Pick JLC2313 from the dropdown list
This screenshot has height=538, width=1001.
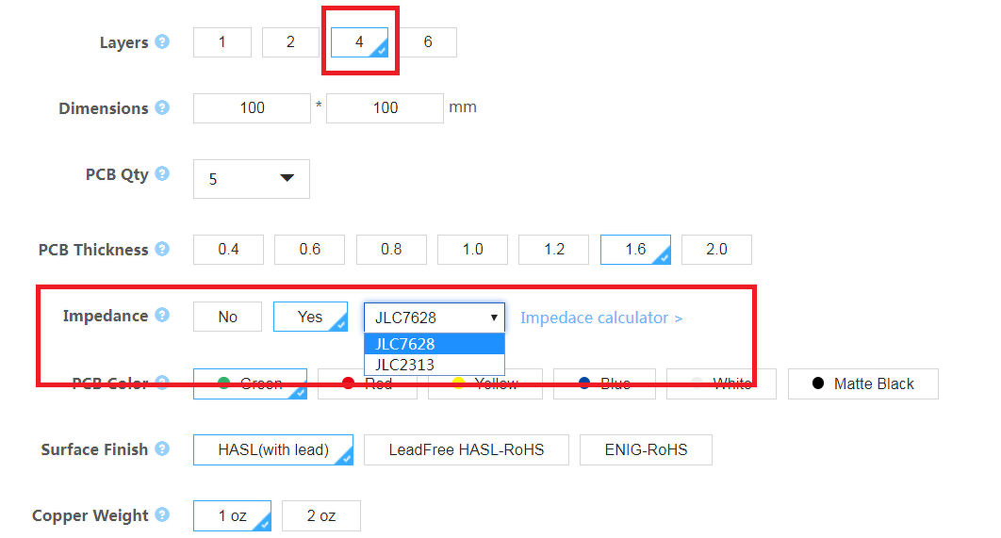[405, 365]
